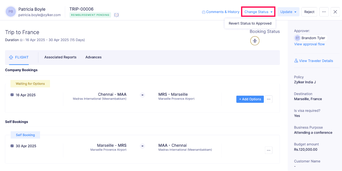Close the trip details panel
The height and width of the screenshot is (171, 342).
coord(335,12)
